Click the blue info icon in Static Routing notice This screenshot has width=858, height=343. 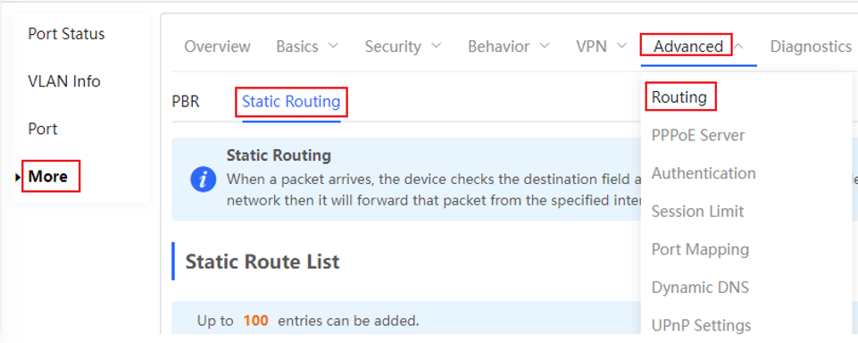pyautogui.click(x=203, y=180)
